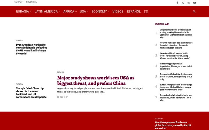Open 'Eurasia realigns in face of late-stage' article
Viewport: 209px width, 130px height.
coord(176,87)
